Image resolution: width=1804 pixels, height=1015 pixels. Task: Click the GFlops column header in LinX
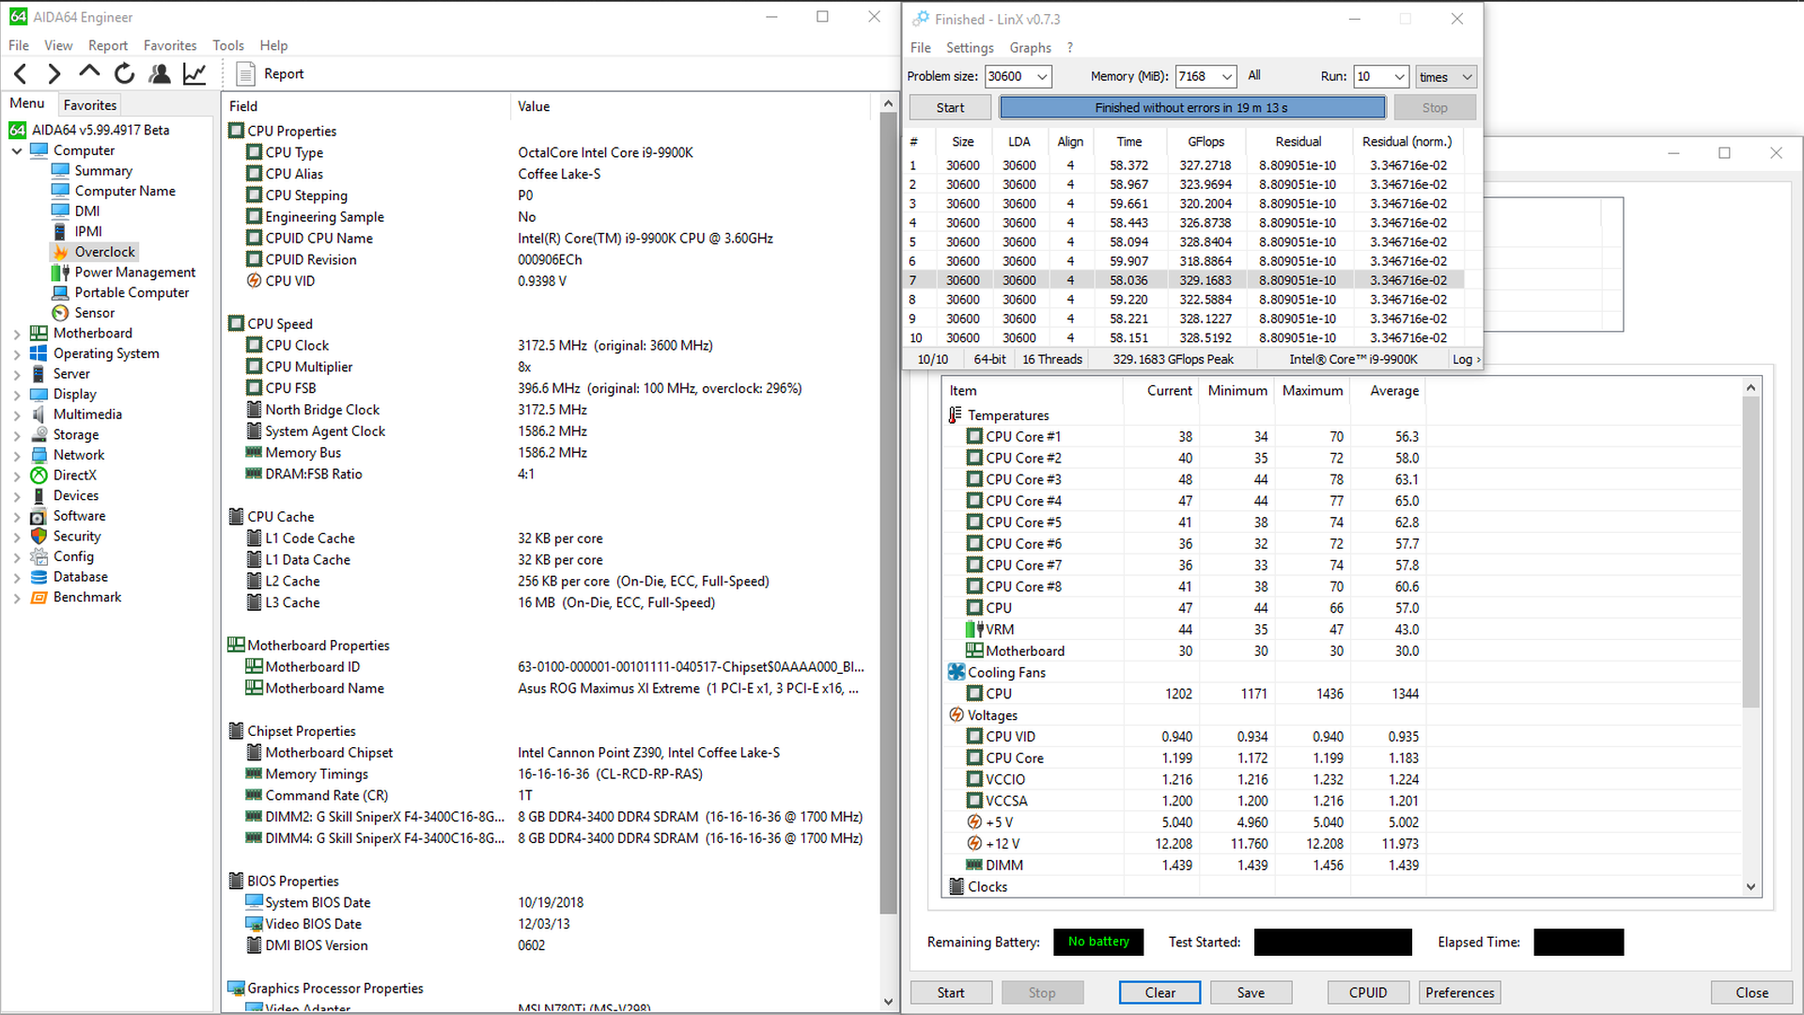pyautogui.click(x=1205, y=141)
